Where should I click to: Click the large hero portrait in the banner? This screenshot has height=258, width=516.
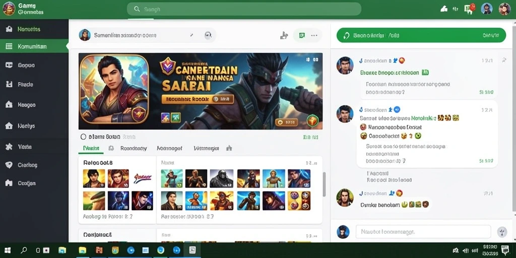[x=114, y=89]
